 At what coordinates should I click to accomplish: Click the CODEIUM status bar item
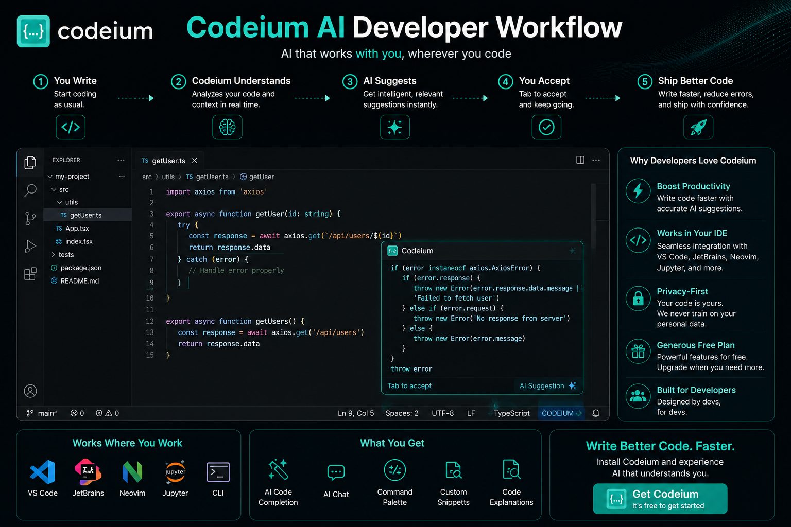pyautogui.click(x=561, y=413)
